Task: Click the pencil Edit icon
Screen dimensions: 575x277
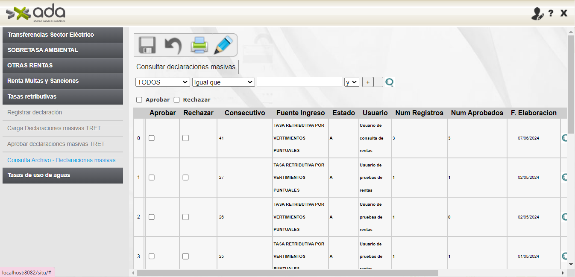Action: (x=223, y=45)
